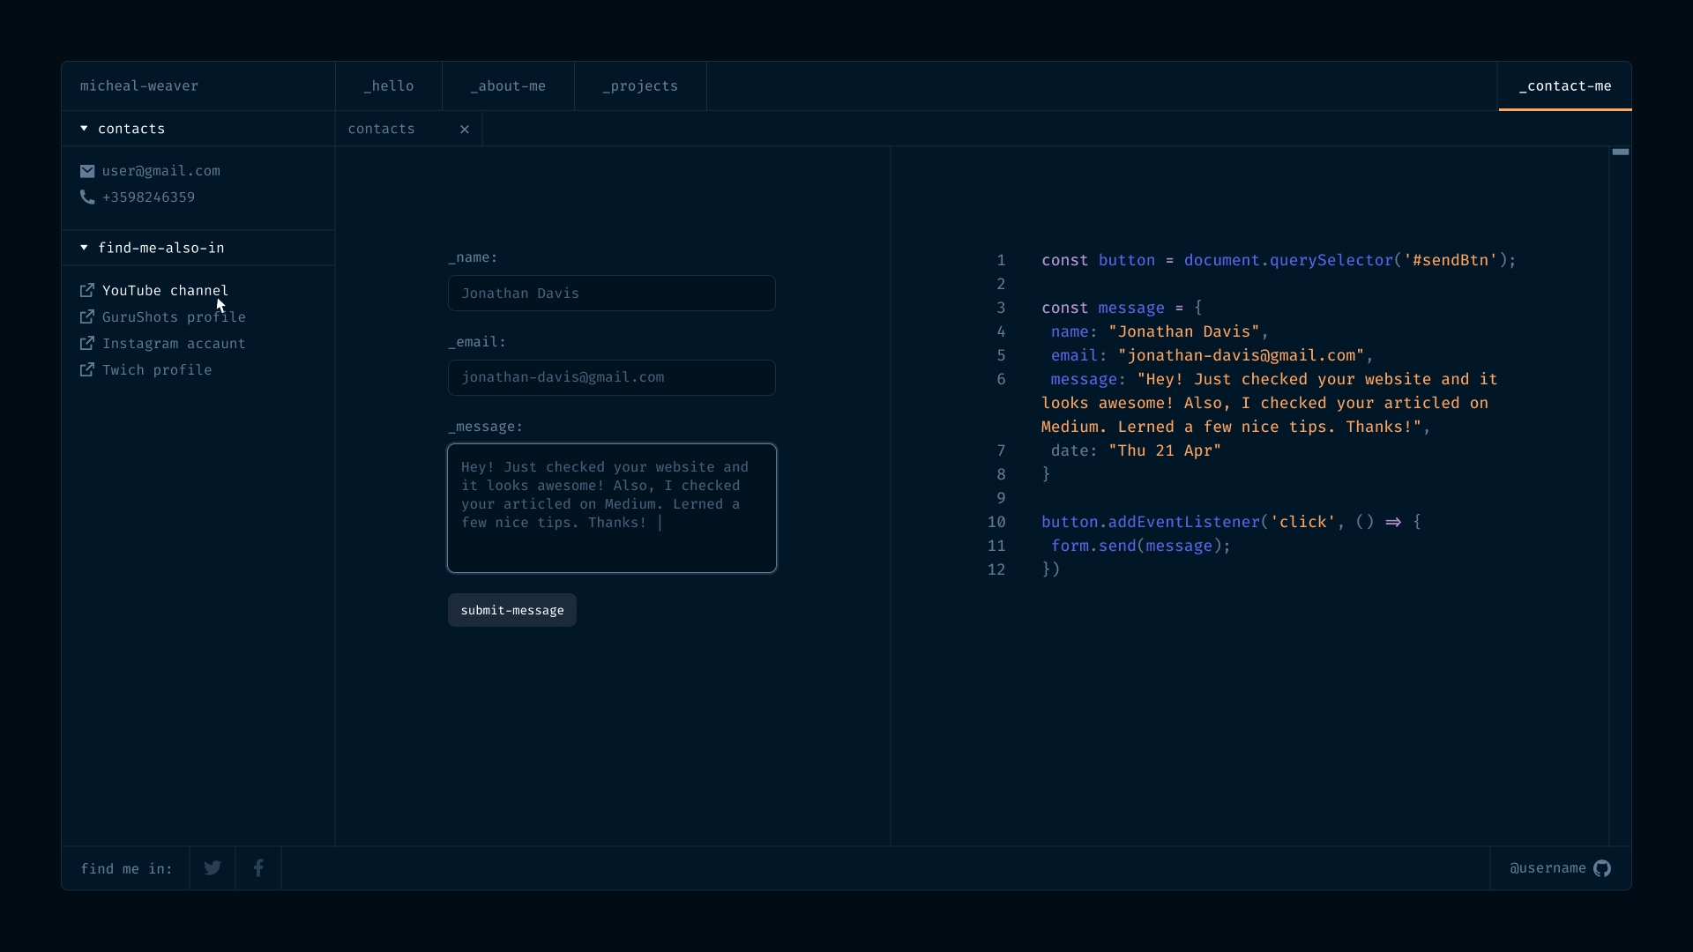Collapse the contacts section arrow
The height and width of the screenshot is (952, 1693).
[x=84, y=129]
